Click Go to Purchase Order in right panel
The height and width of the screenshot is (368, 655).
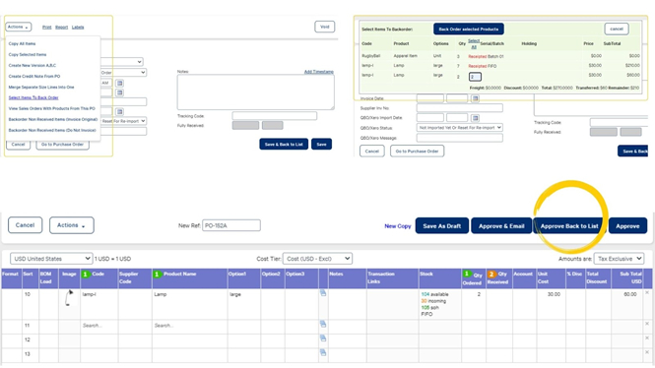tap(417, 152)
